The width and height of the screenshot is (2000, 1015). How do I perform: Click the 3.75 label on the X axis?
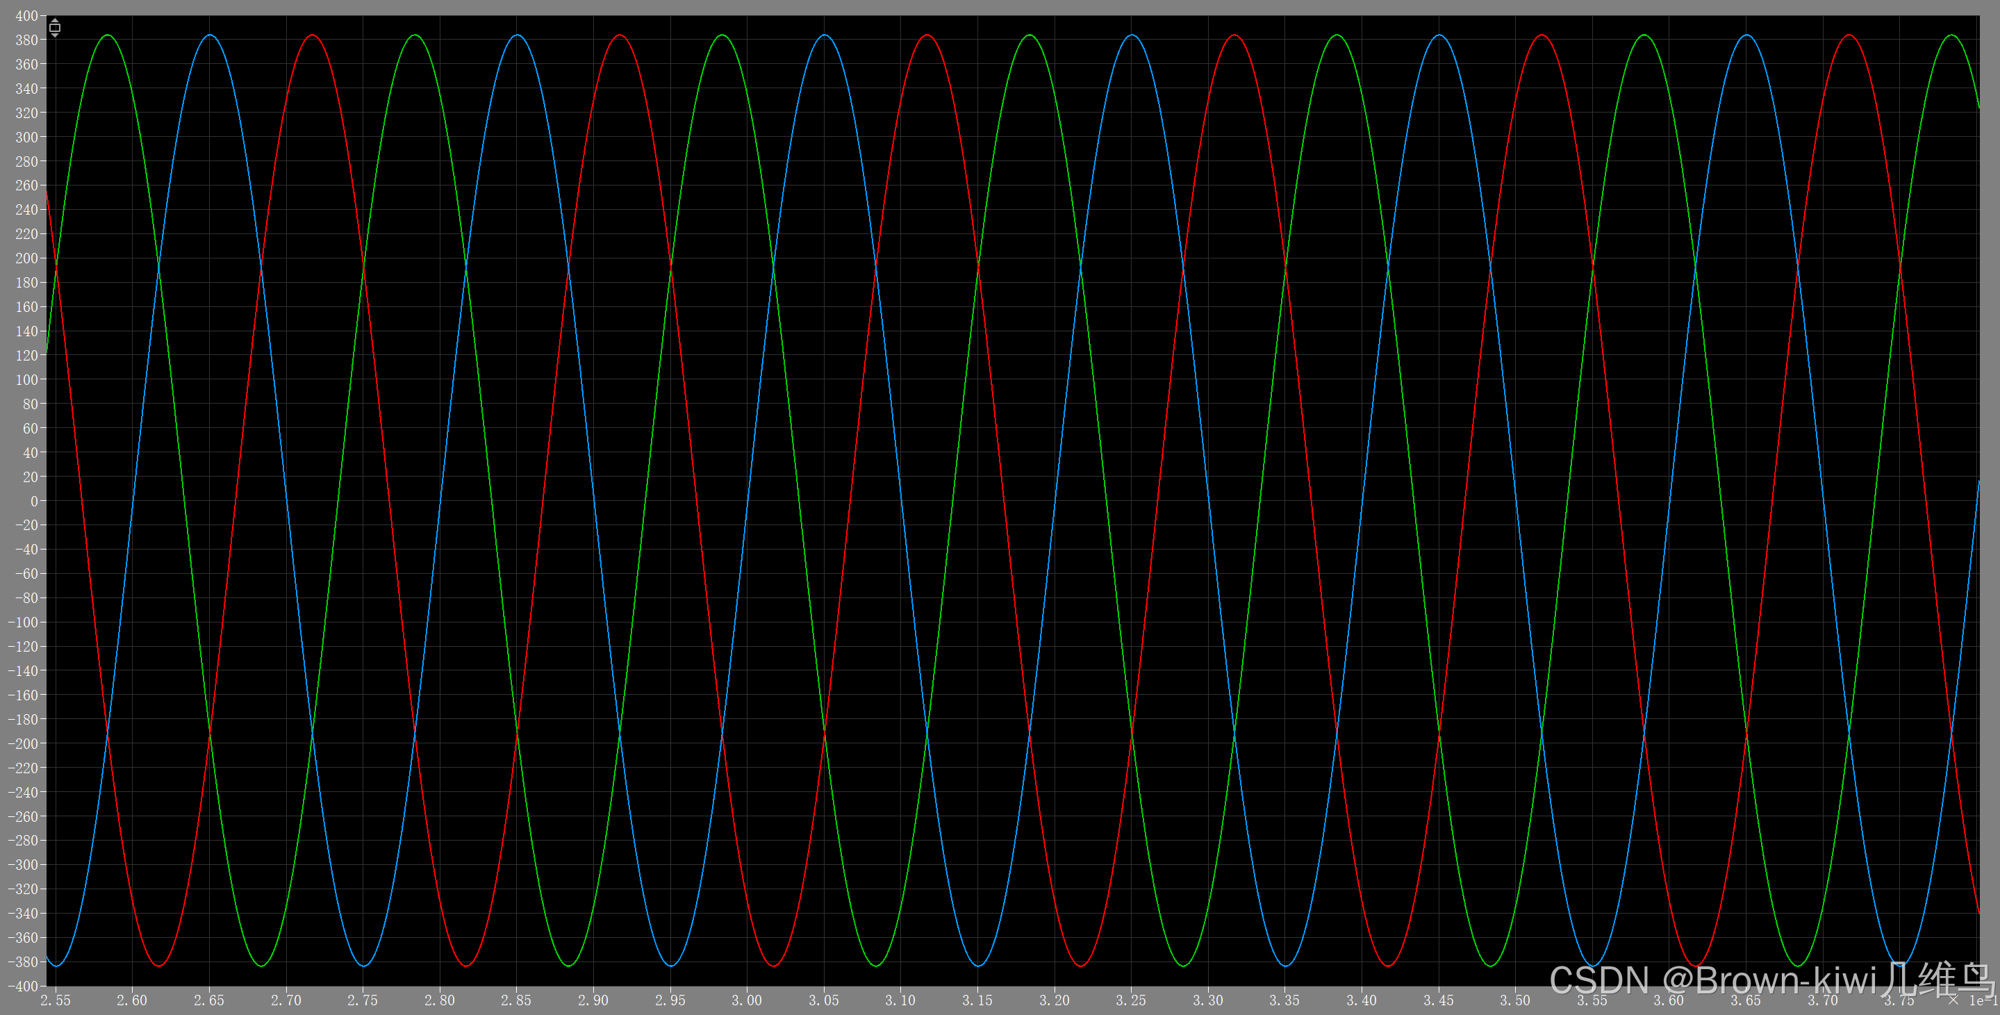(1899, 1000)
